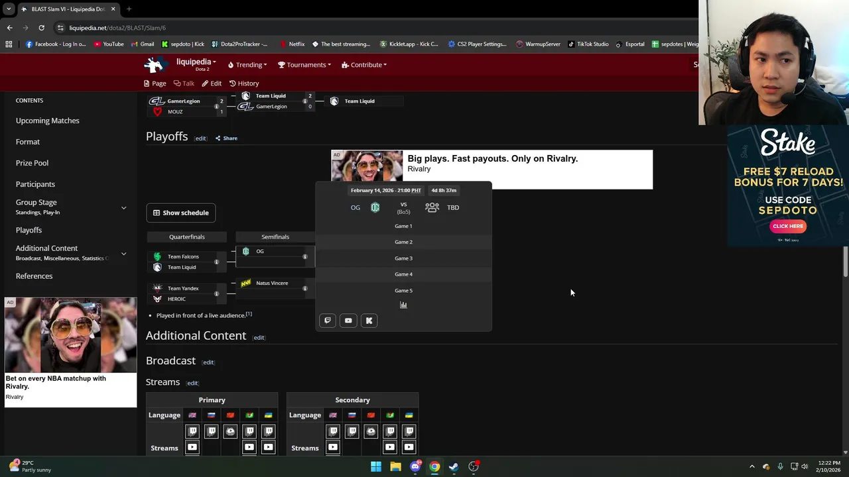Screen dimensions: 849x477
Task: Open info for Team Falcons vs Team Liquid
Action: pos(216,262)
